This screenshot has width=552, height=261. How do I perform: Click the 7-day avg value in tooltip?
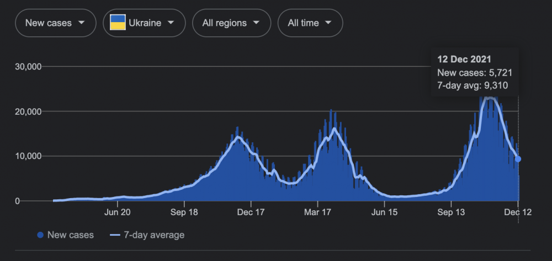click(473, 86)
